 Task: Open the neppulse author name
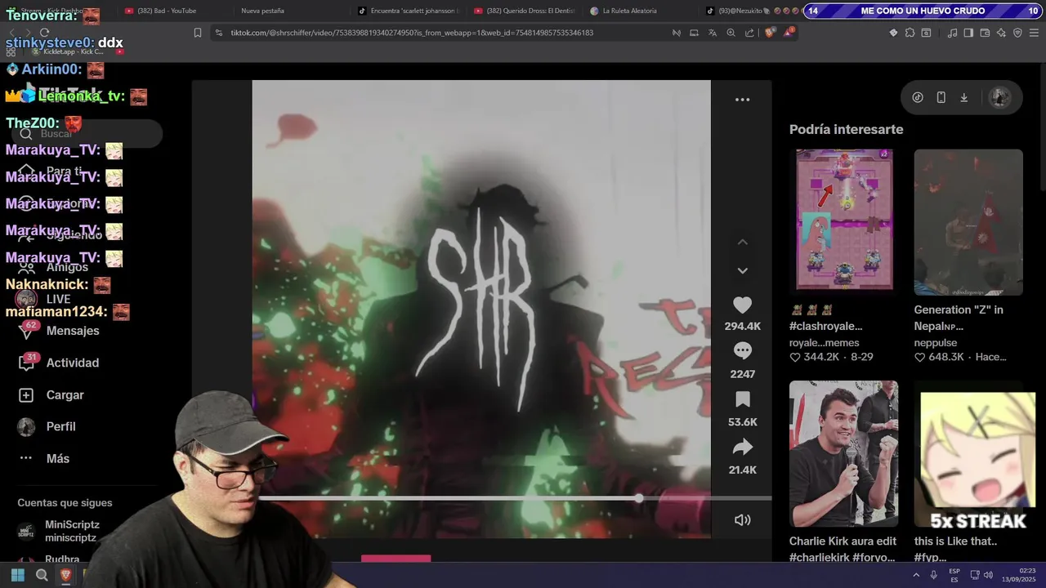pyautogui.click(x=935, y=343)
